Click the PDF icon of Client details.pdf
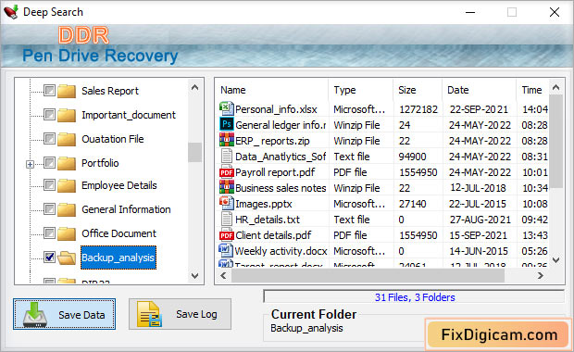The height and width of the screenshot is (352, 574). (226, 235)
